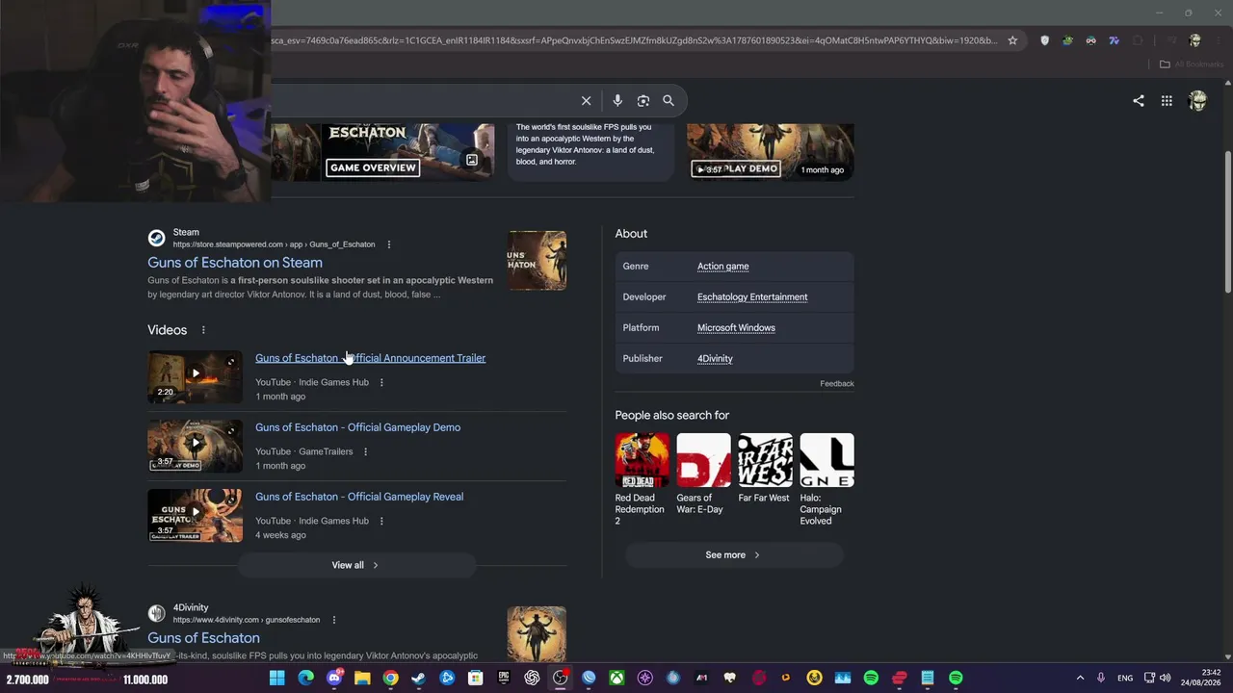Viewport: 1233px width, 693px height.
Task: Show hidden system tray icons
Action: tap(1080, 679)
